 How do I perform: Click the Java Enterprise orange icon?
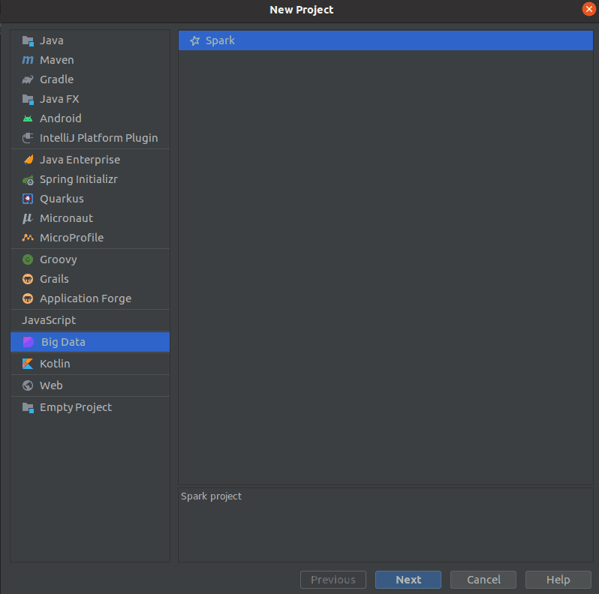tap(29, 160)
